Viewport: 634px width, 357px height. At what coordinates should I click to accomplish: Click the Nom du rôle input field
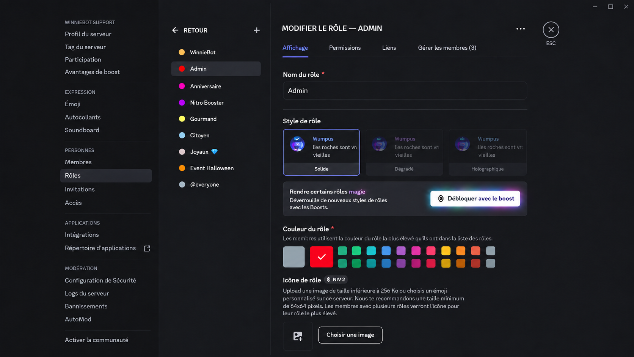[x=405, y=91]
